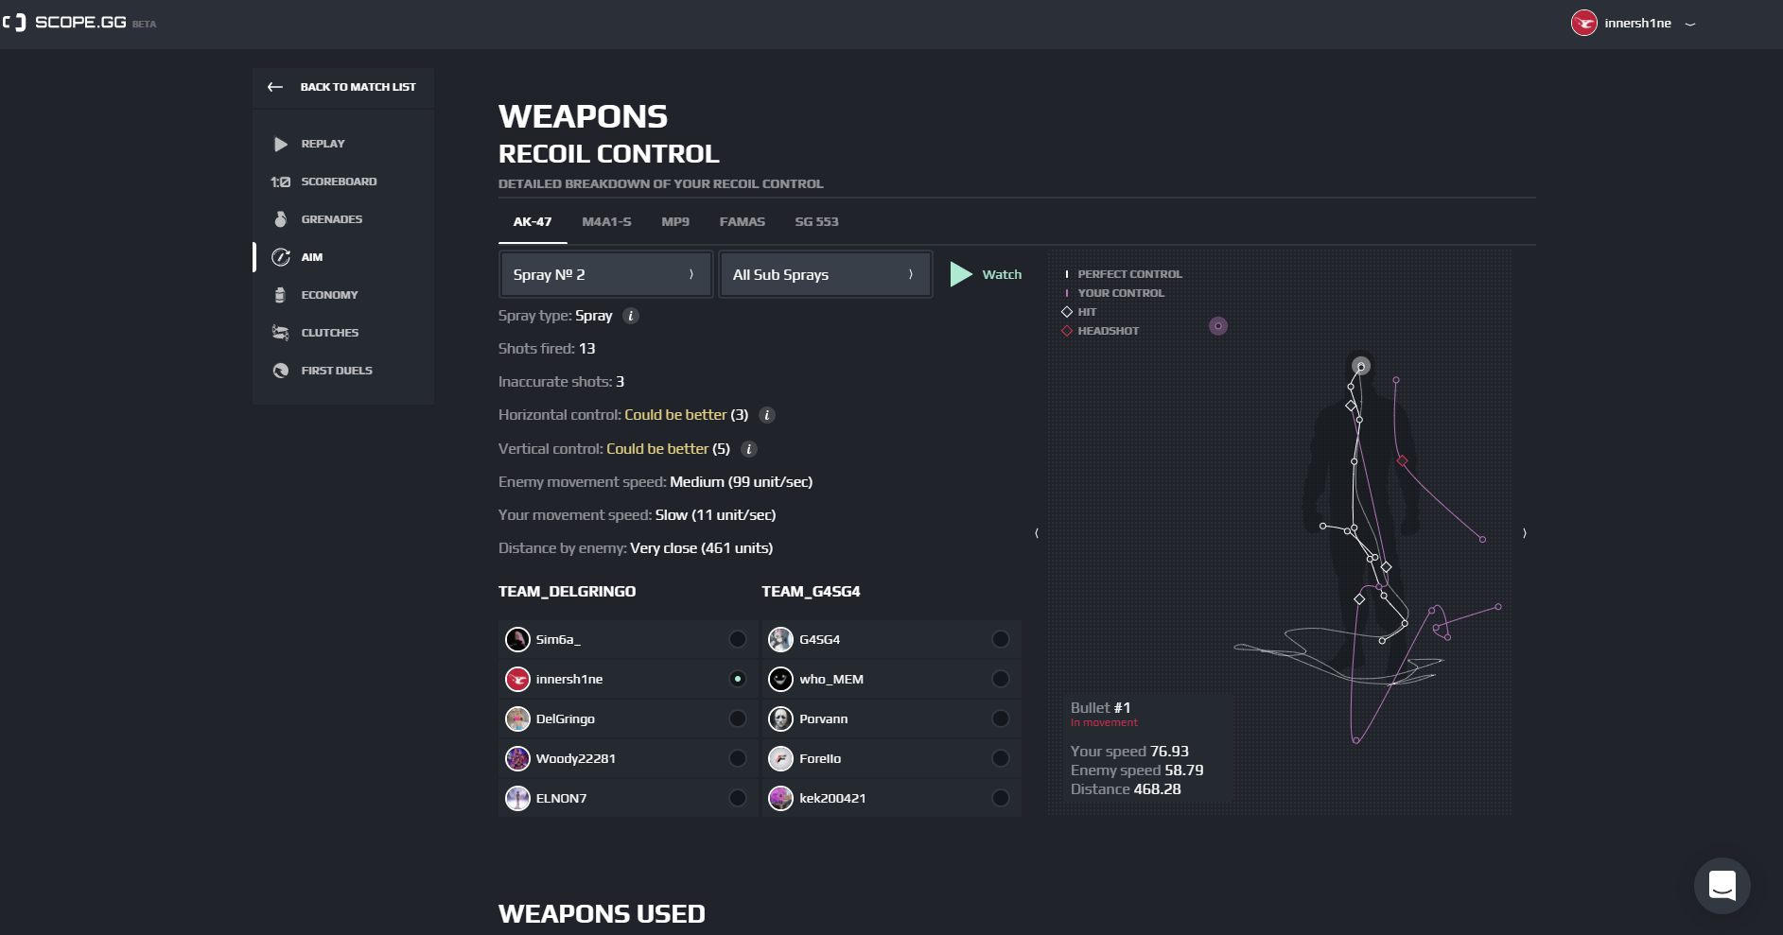The height and width of the screenshot is (935, 1783).
Task: Click the SCOPE.GG logo
Action: pos(79,22)
